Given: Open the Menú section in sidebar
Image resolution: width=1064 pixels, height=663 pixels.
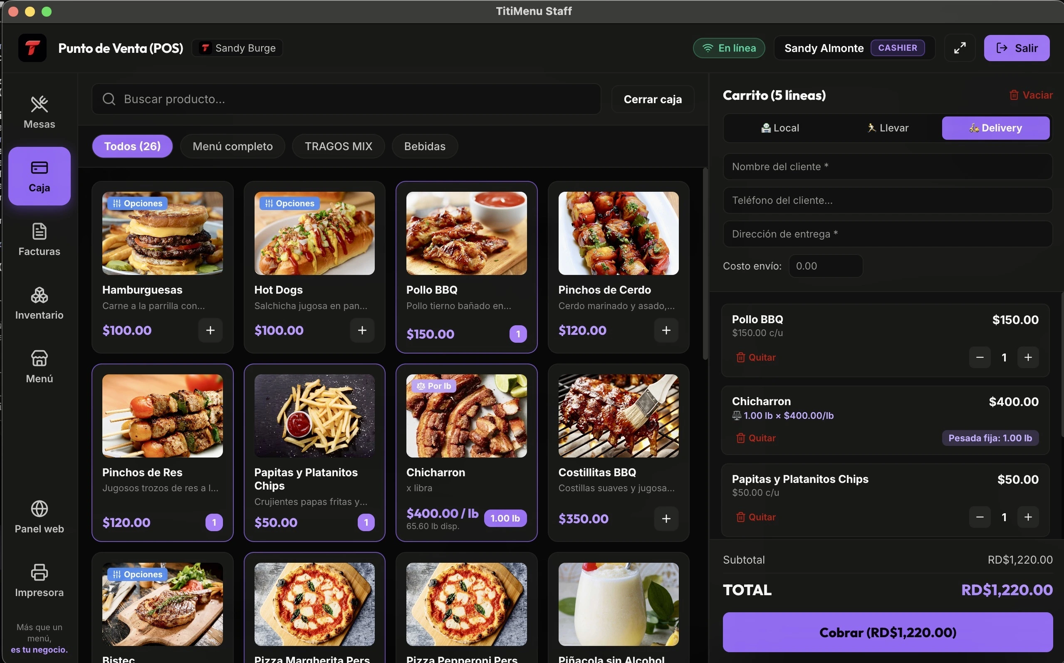Looking at the screenshot, I should [39, 366].
